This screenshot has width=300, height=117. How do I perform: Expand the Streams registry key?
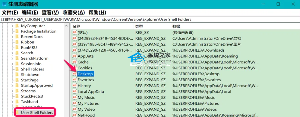12,91
